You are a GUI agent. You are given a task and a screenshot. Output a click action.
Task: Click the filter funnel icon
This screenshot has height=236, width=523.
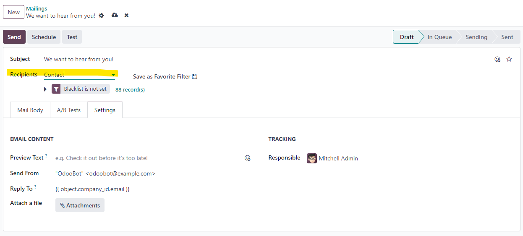tap(56, 89)
